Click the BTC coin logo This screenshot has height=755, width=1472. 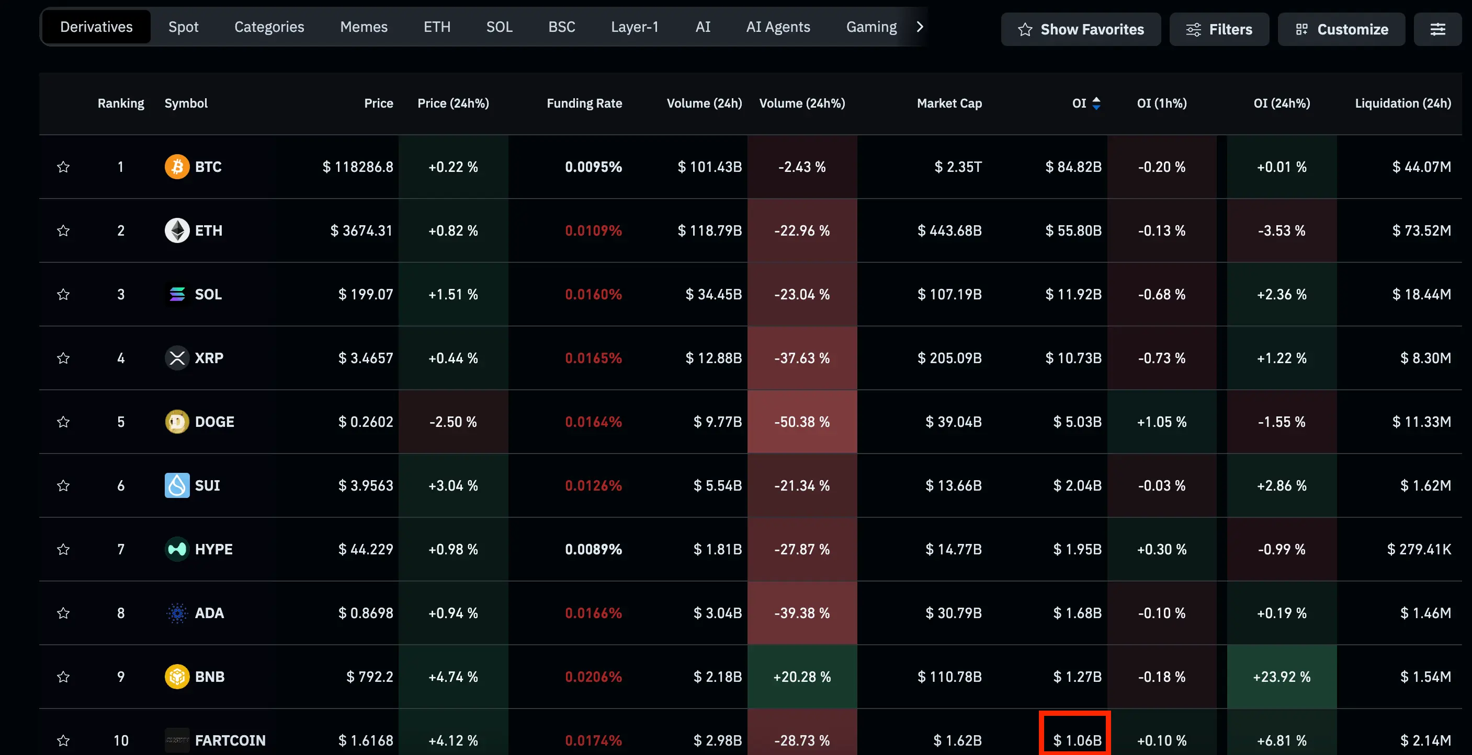point(177,167)
